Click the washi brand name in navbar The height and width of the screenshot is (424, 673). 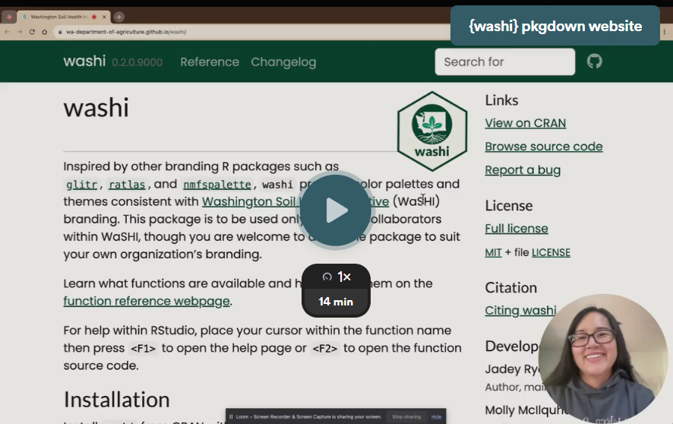coord(84,62)
